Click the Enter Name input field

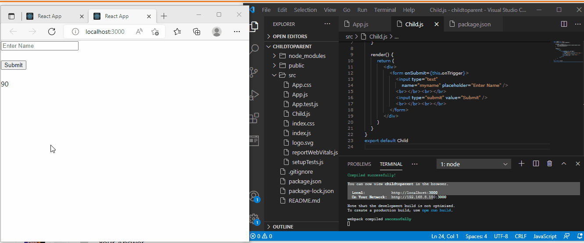point(39,46)
